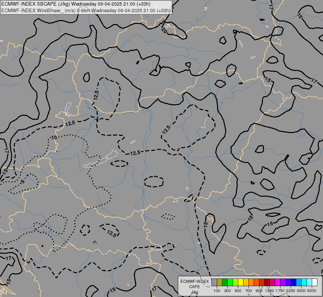323x297 pixels.
Task: Click the legend label 300
Action: 227,291
